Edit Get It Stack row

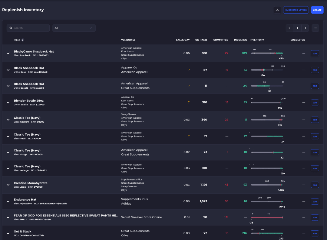315,233
